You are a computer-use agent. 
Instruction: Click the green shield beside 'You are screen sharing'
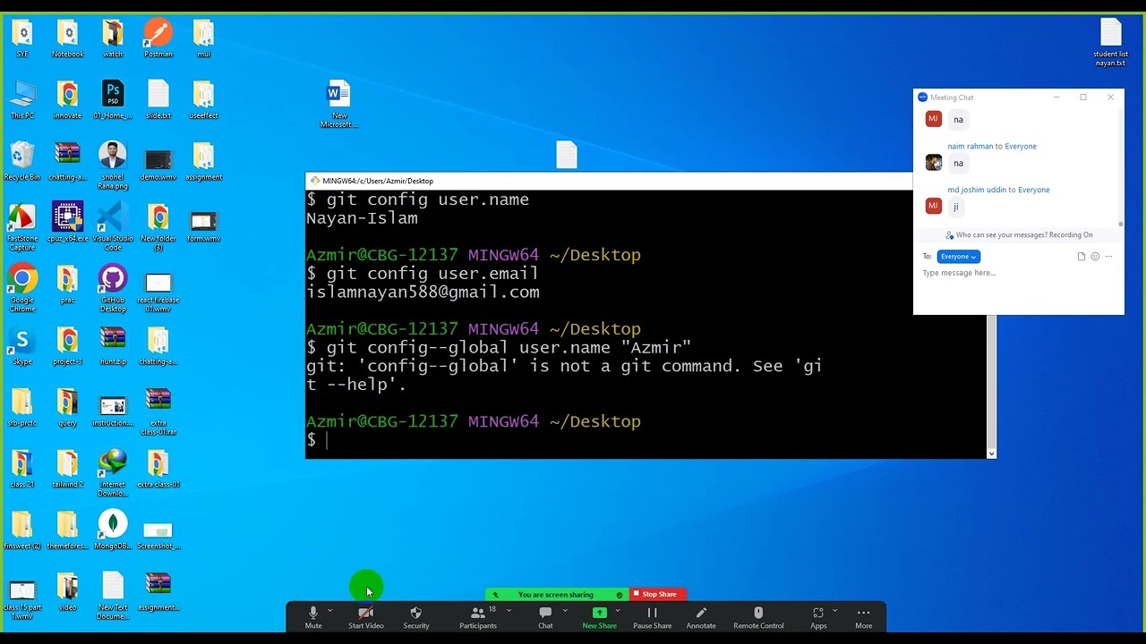pos(619,595)
